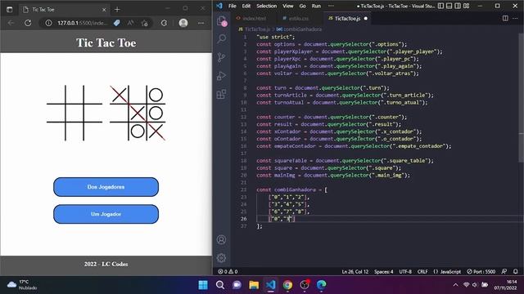
Task: Open Edge tab actions menu
Action: coord(9,10)
